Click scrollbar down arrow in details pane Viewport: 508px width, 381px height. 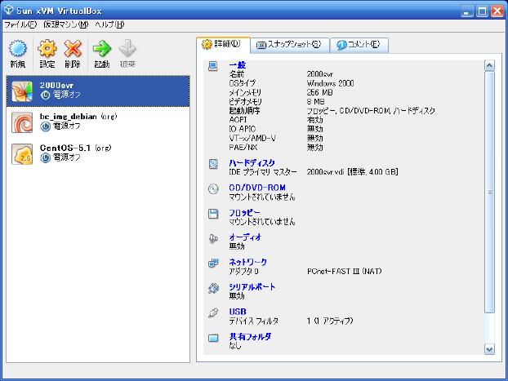pyautogui.click(x=489, y=349)
